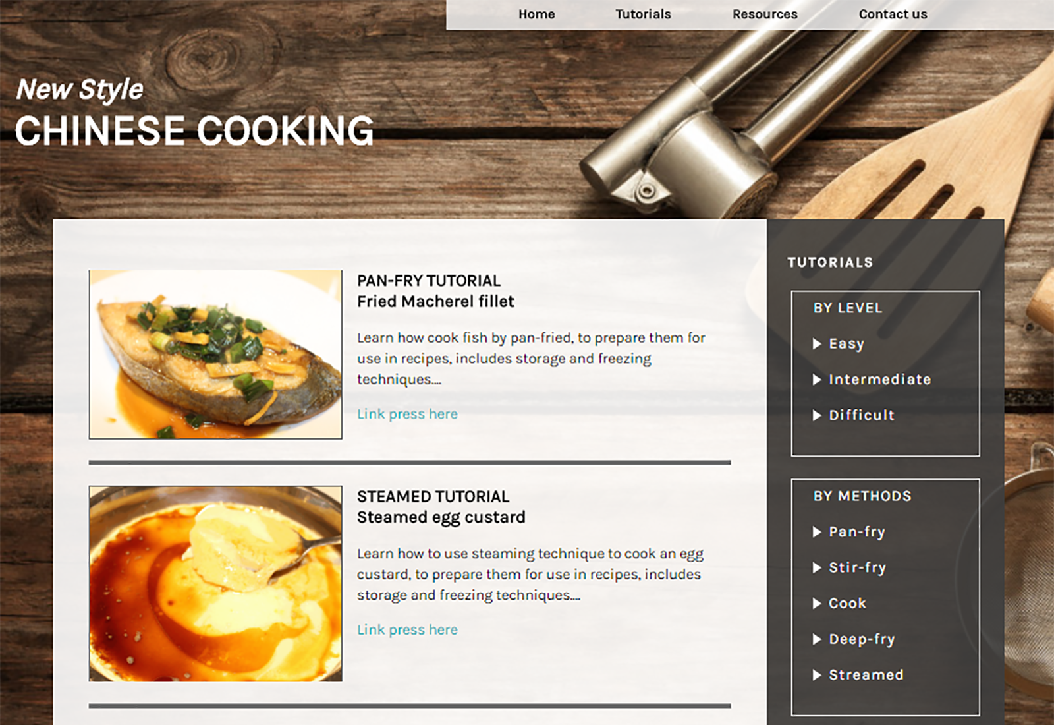
Task: Open the steamed egg custard photo
Action: coord(215,583)
